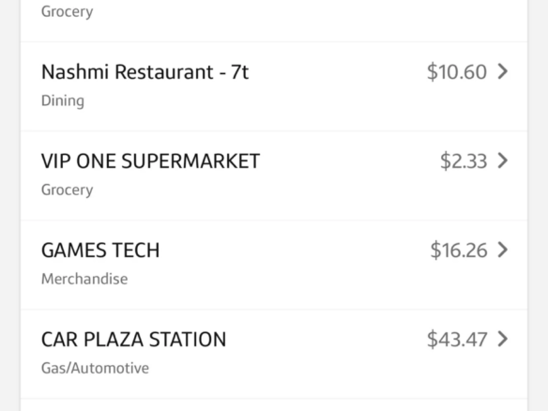Click Grocery label under VIP ONE SUPERMARKET

(68, 190)
